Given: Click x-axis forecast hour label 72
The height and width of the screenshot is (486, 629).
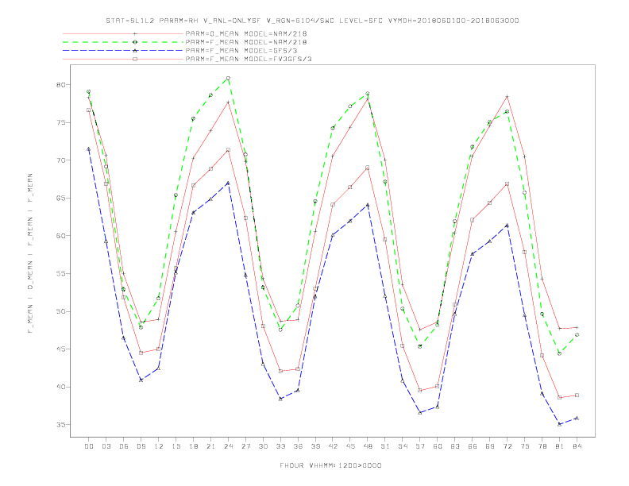Looking at the screenshot, I should click(x=507, y=446).
